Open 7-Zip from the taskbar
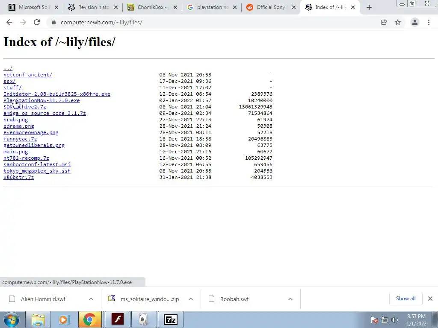The width and height of the screenshot is (438, 328). (171, 319)
